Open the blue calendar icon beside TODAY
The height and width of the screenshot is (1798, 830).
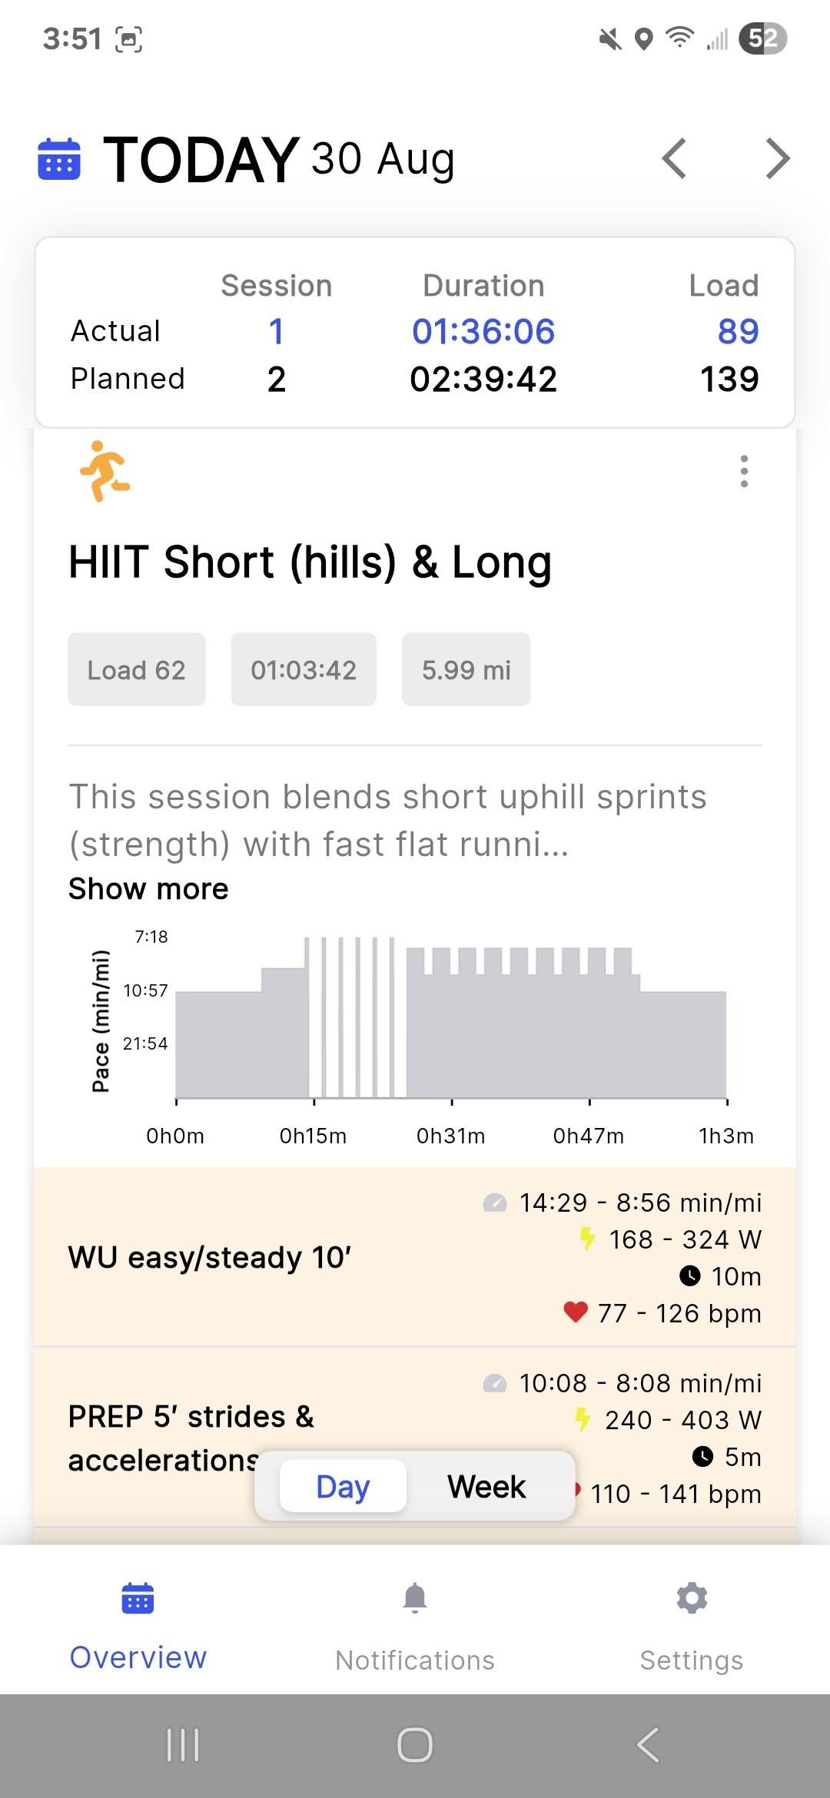(x=59, y=159)
